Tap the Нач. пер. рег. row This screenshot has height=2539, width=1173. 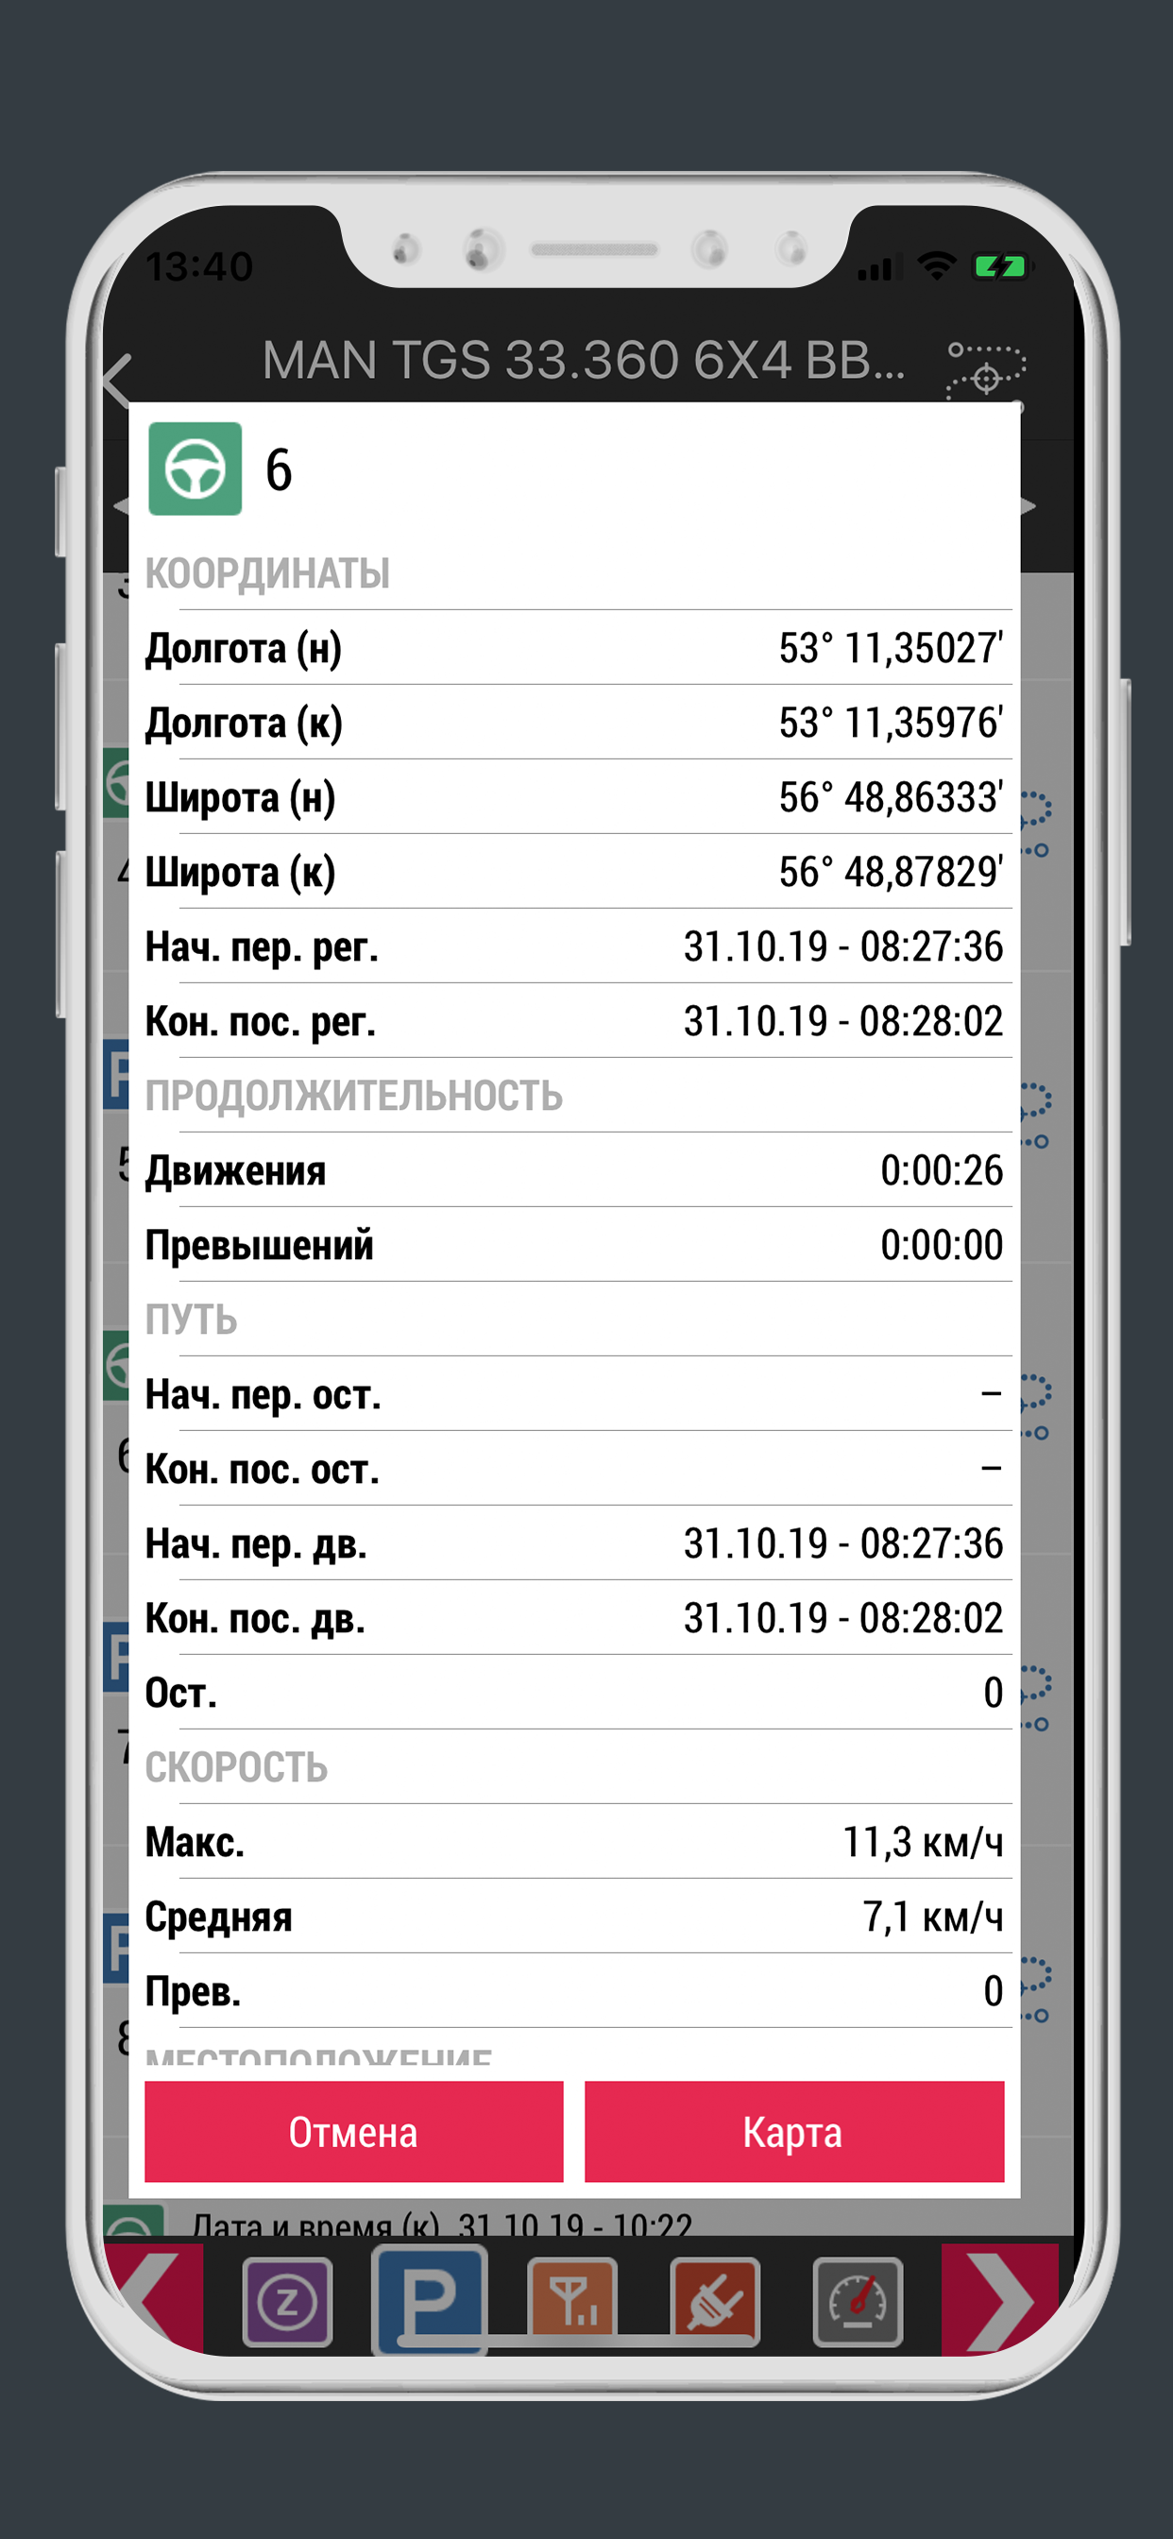click(574, 946)
